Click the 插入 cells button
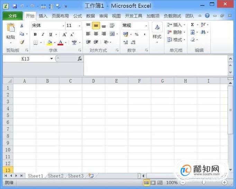Image resolution: width=236 pixels, height=189 pixels. pyautogui.click(x=176, y=25)
